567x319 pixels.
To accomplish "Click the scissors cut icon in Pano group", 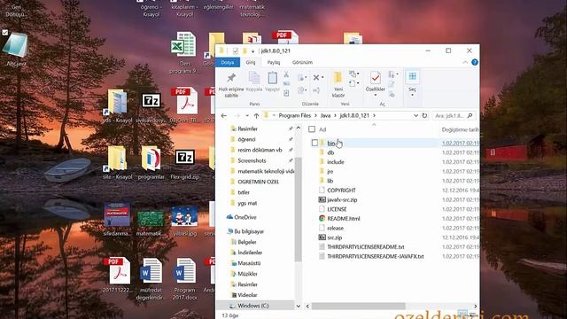I will pos(286,74).
